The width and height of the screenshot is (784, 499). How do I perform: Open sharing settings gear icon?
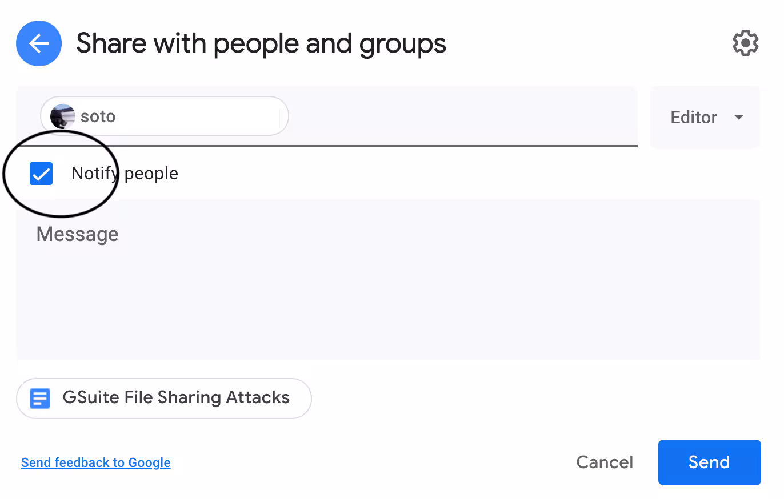click(x=745, y=43)
